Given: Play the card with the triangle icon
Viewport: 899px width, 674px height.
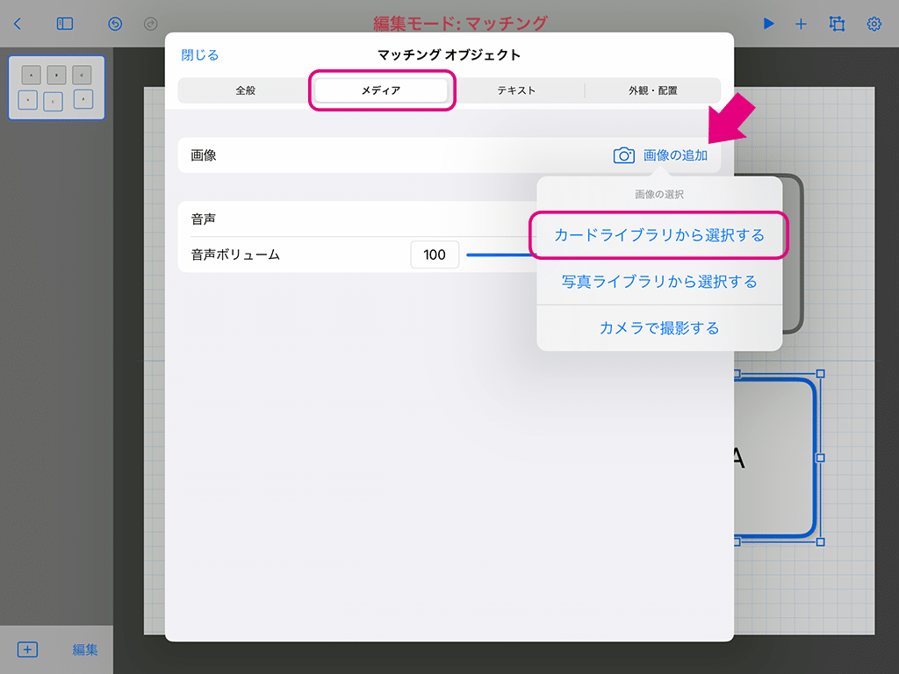Looking at the screenshot, I should point(769,24).
